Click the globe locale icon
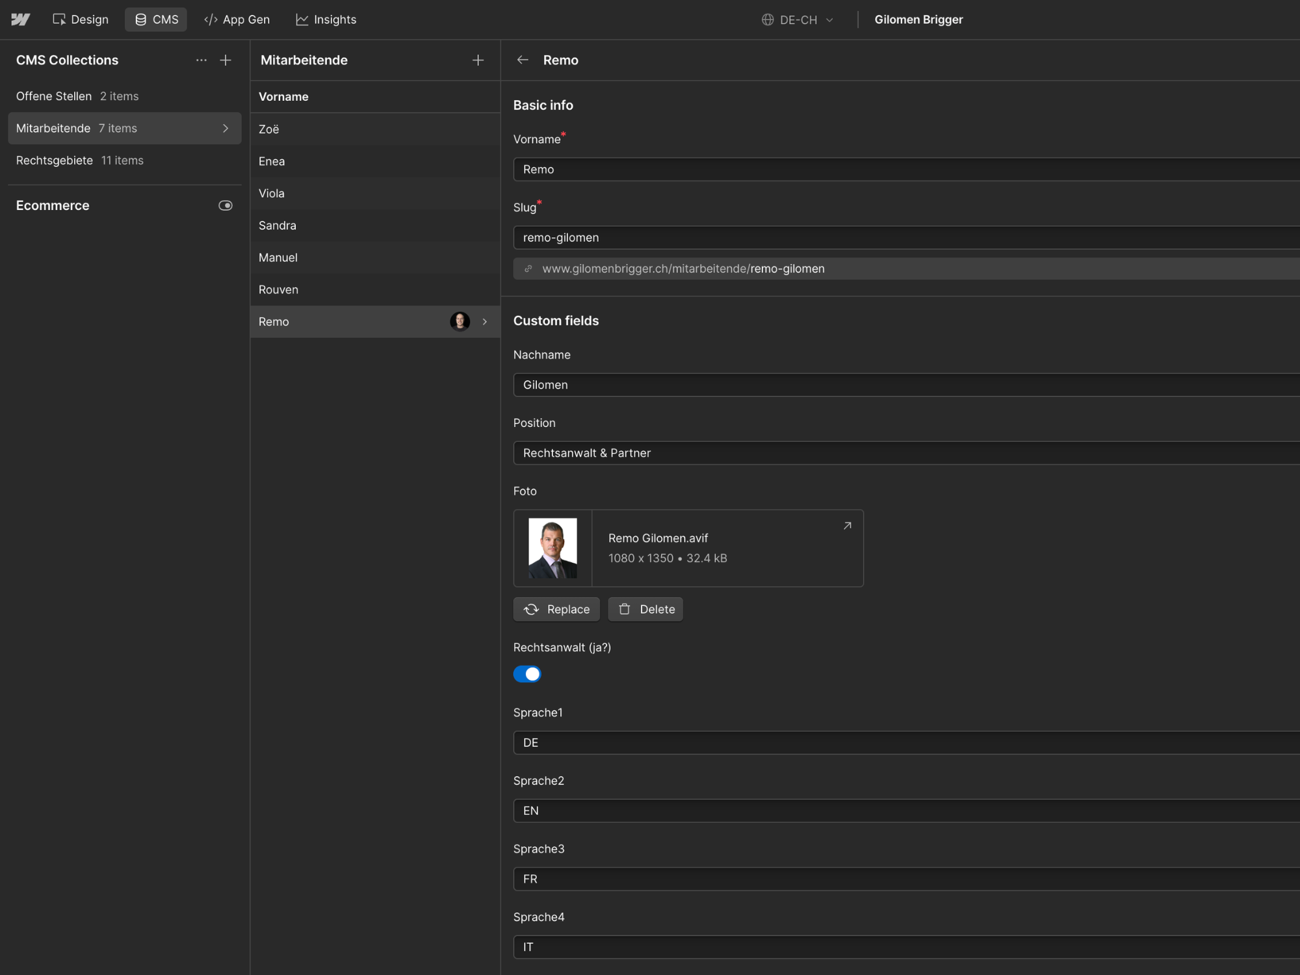The width and height of the screenshot is (1300, 975). click(x=768, y=19)
